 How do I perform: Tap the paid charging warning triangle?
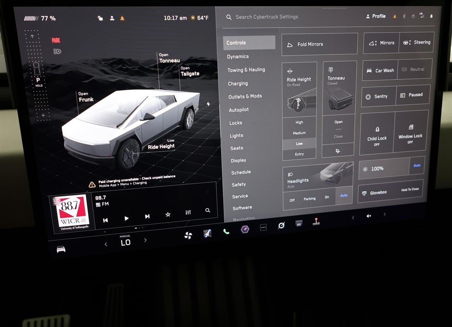[92, 184]
